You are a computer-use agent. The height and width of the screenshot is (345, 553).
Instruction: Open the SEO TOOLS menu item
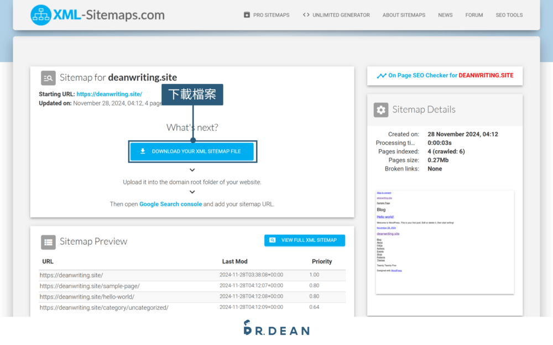pyautogui.click(x=509, y=15)
